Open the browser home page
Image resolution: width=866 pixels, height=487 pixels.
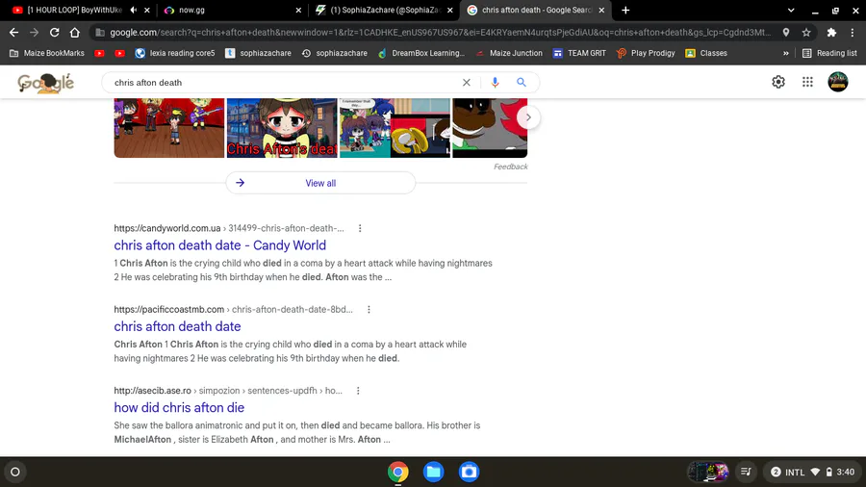tap(74, 33)
